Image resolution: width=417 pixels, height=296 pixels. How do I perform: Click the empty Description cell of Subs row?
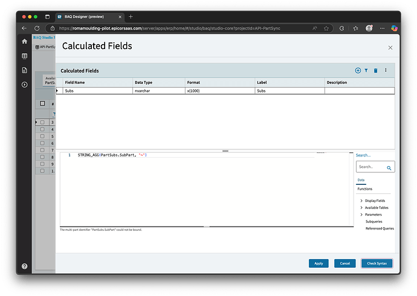click(x=360, y=91)
